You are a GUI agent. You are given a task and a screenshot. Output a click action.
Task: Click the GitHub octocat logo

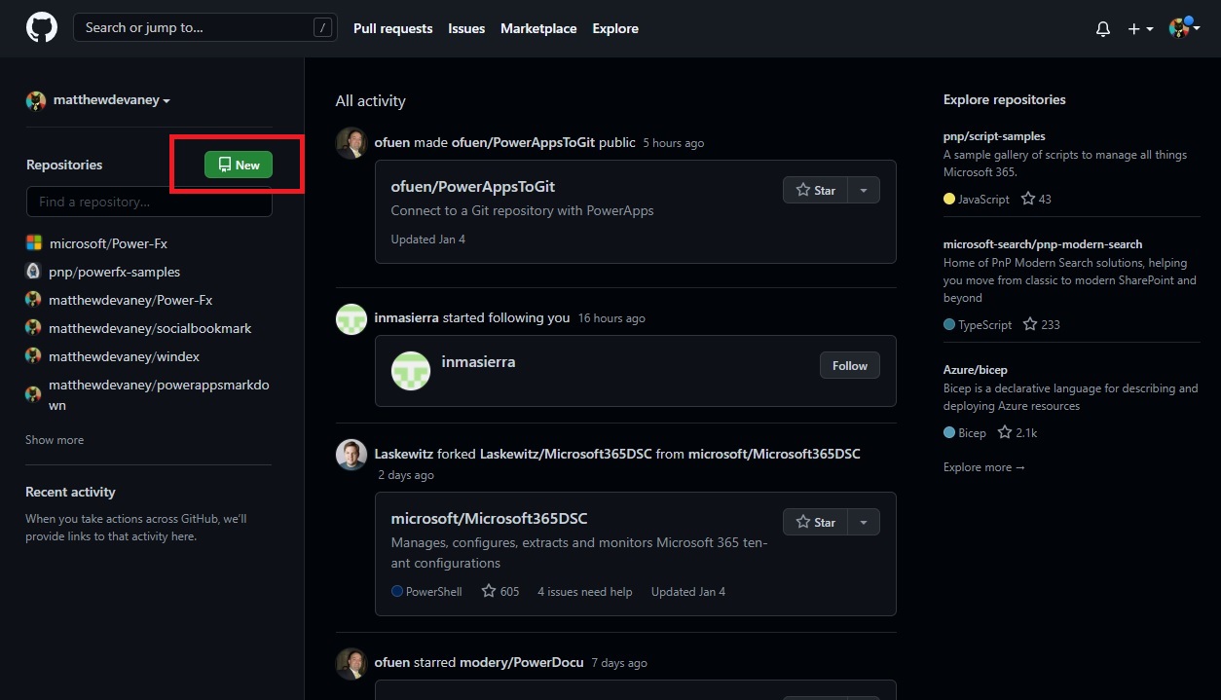(41, 28)
